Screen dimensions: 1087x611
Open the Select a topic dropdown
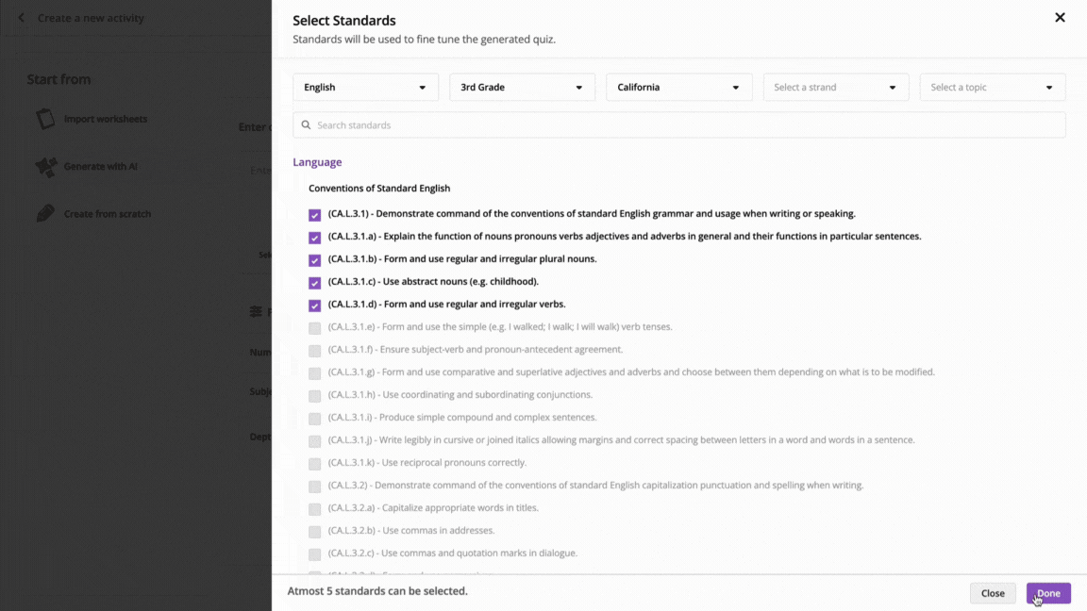(992, 88)
